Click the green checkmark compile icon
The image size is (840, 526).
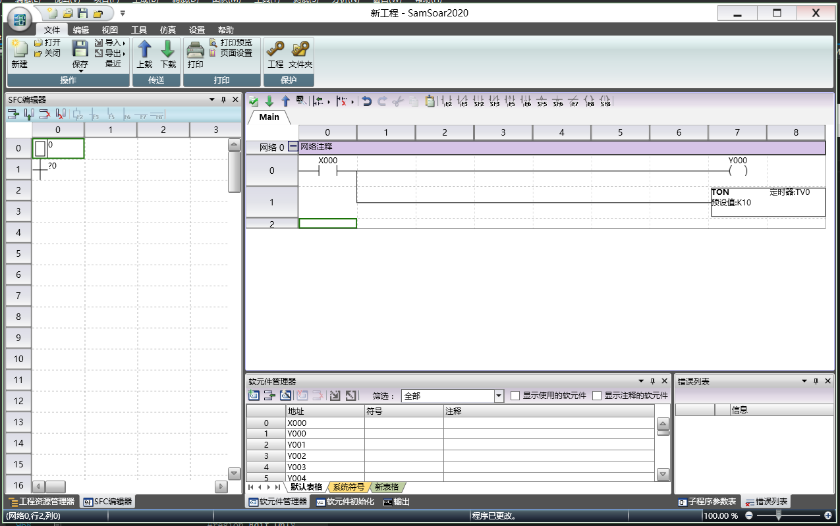tap(253, 101)
